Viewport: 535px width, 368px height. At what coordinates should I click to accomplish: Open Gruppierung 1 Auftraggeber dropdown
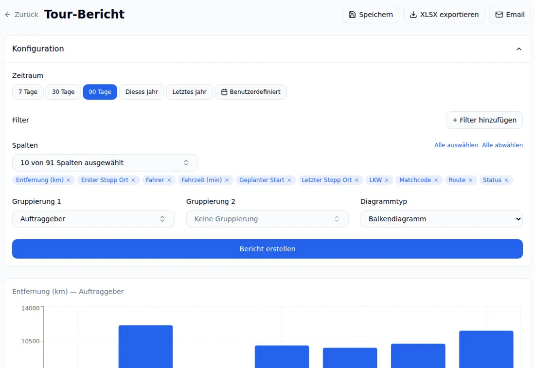click(x=93, y=219)
